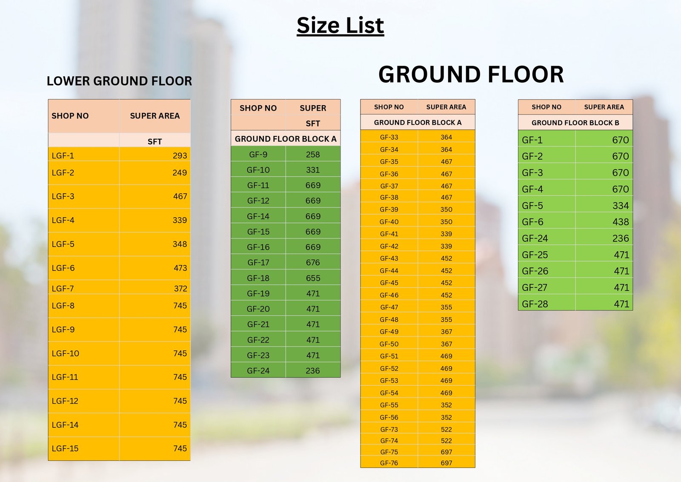The height and width of the screenshot is (482, 681).
Task: Select the GF-28 shop cell
Action: pos(535,304)
